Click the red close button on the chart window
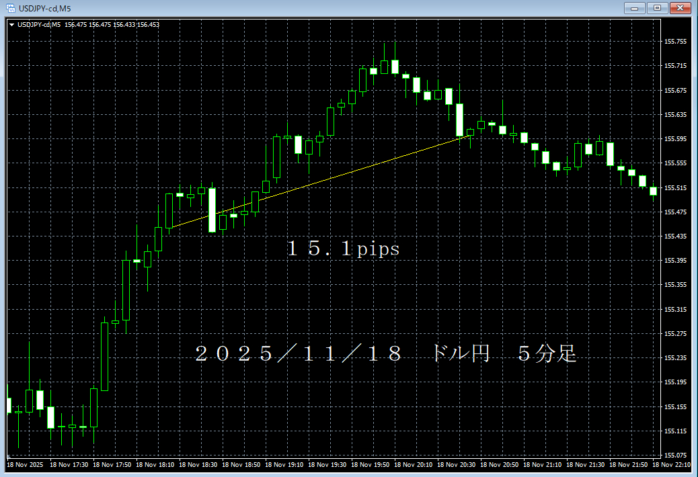Screen dimensions: 698x477 click(681, 7)
